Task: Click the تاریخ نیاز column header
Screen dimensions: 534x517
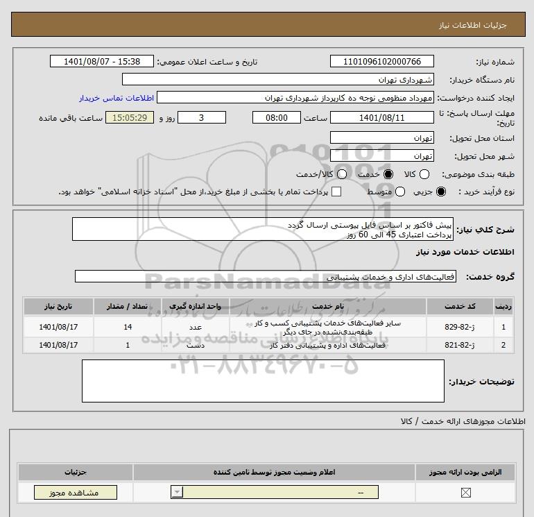Action: click(58, 306)
